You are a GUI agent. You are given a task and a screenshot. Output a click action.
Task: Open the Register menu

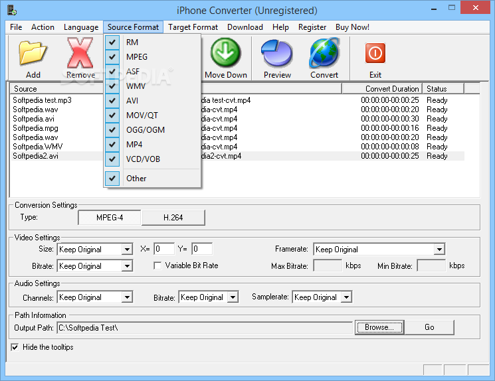click(312, 27)
